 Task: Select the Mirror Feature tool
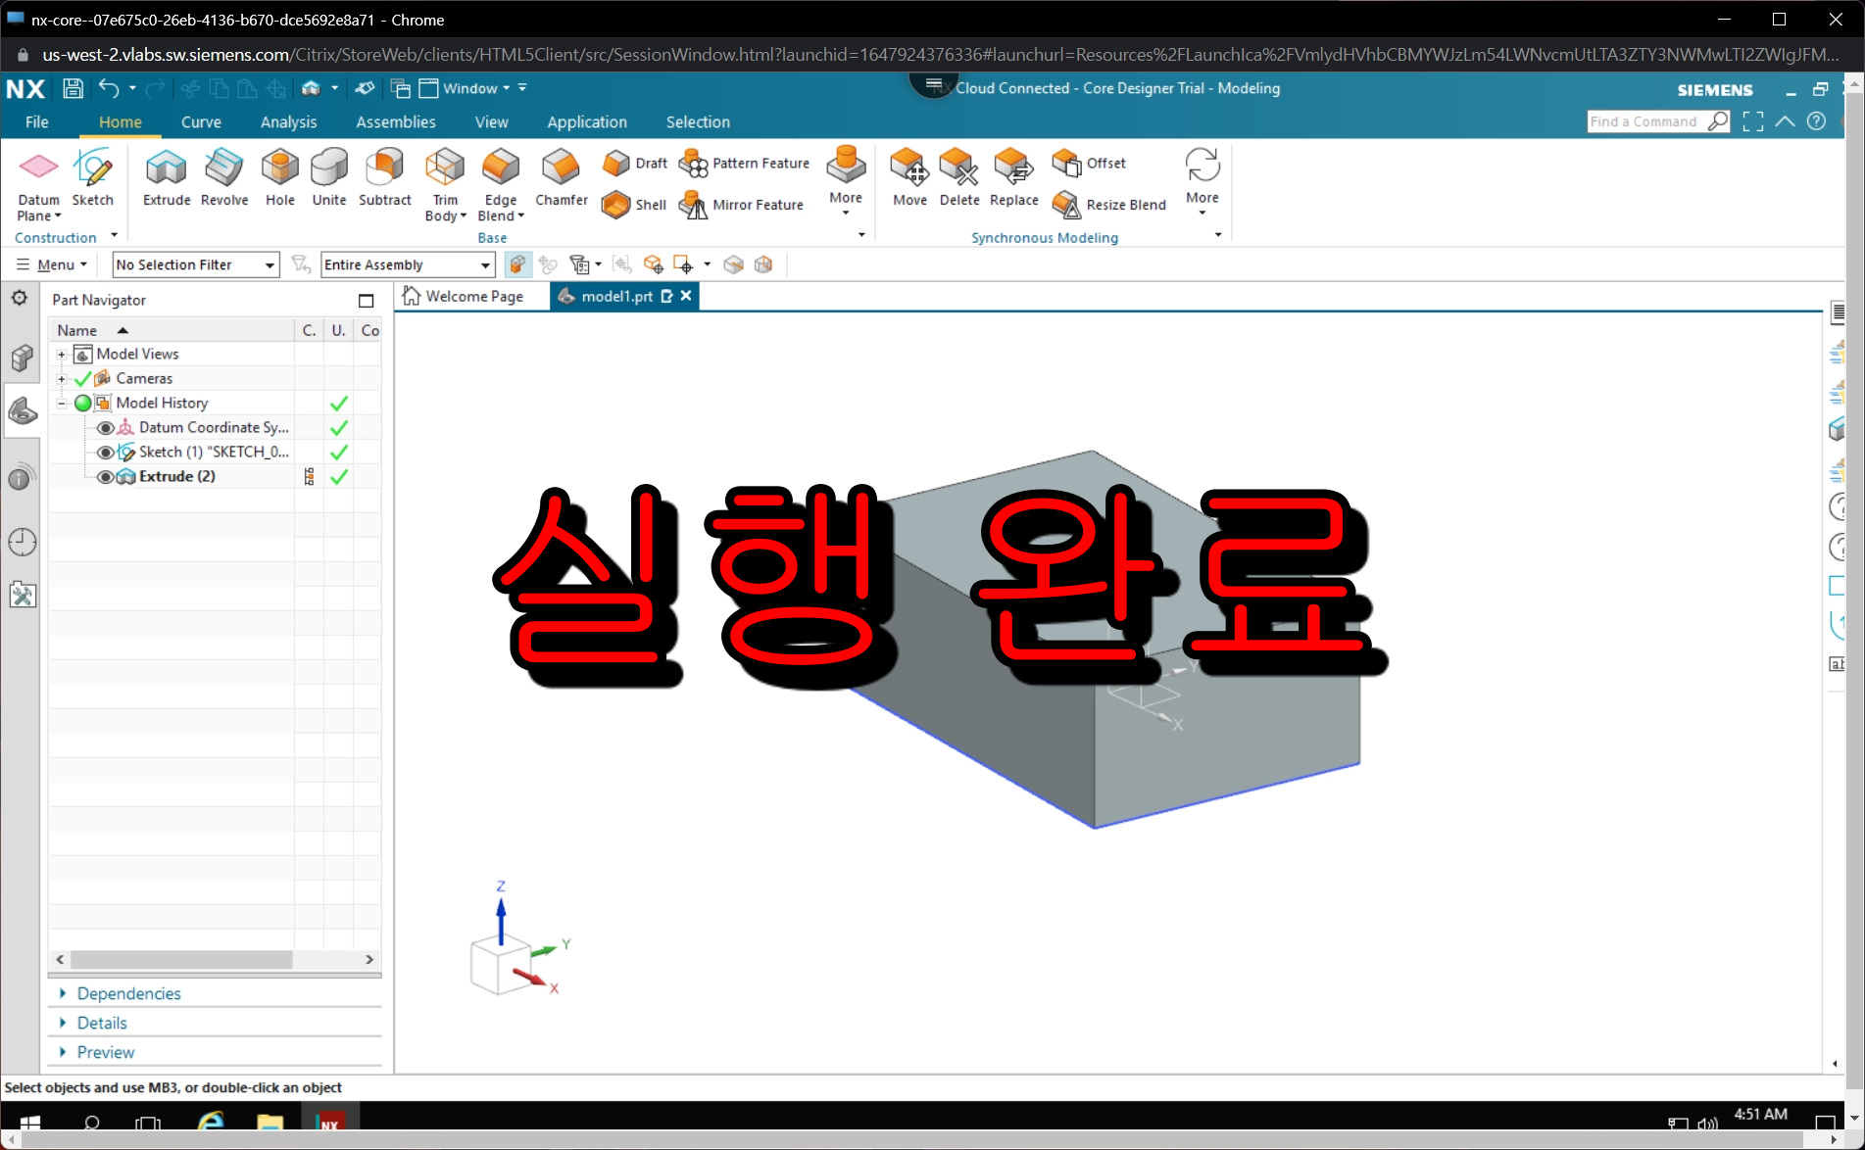coord(743,205)
